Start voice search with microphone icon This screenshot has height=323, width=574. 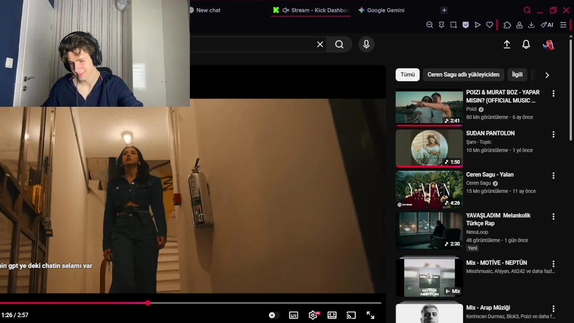click(366, 44)
